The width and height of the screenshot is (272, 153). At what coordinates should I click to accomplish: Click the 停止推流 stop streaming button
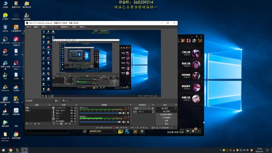pos(165,108)
